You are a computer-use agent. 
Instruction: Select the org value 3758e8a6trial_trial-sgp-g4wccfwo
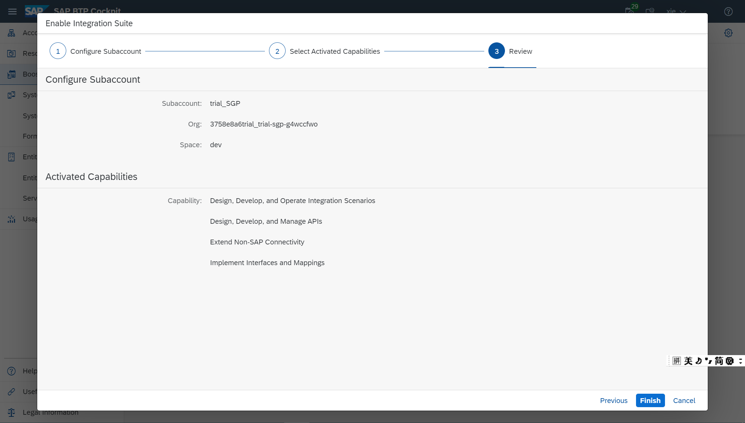coord(264,124)
